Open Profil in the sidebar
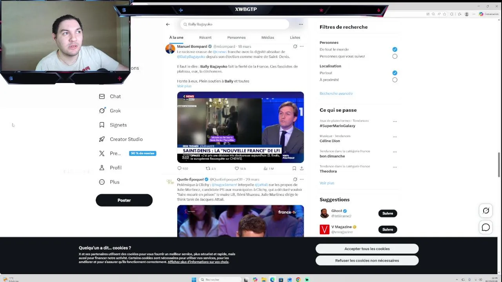502x282 pixels. [x=111, y=168]
